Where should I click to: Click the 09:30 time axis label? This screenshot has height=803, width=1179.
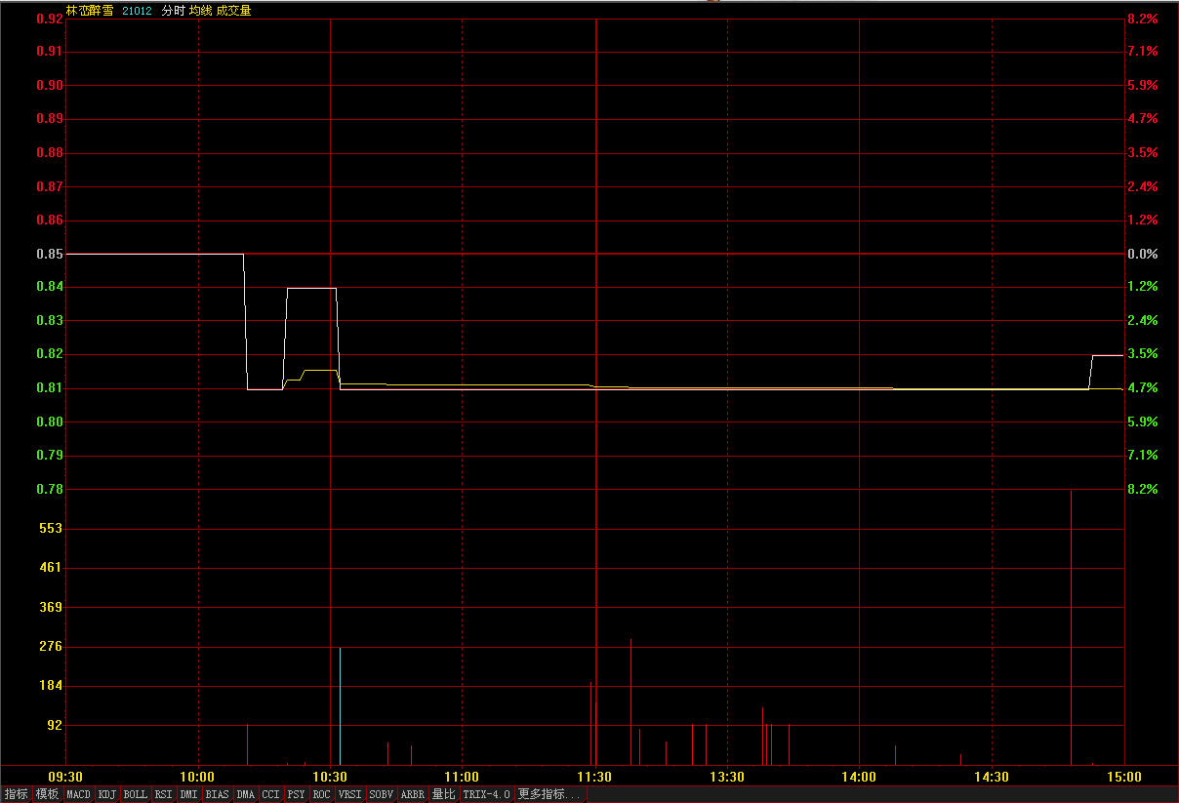(x=65, y=777)
